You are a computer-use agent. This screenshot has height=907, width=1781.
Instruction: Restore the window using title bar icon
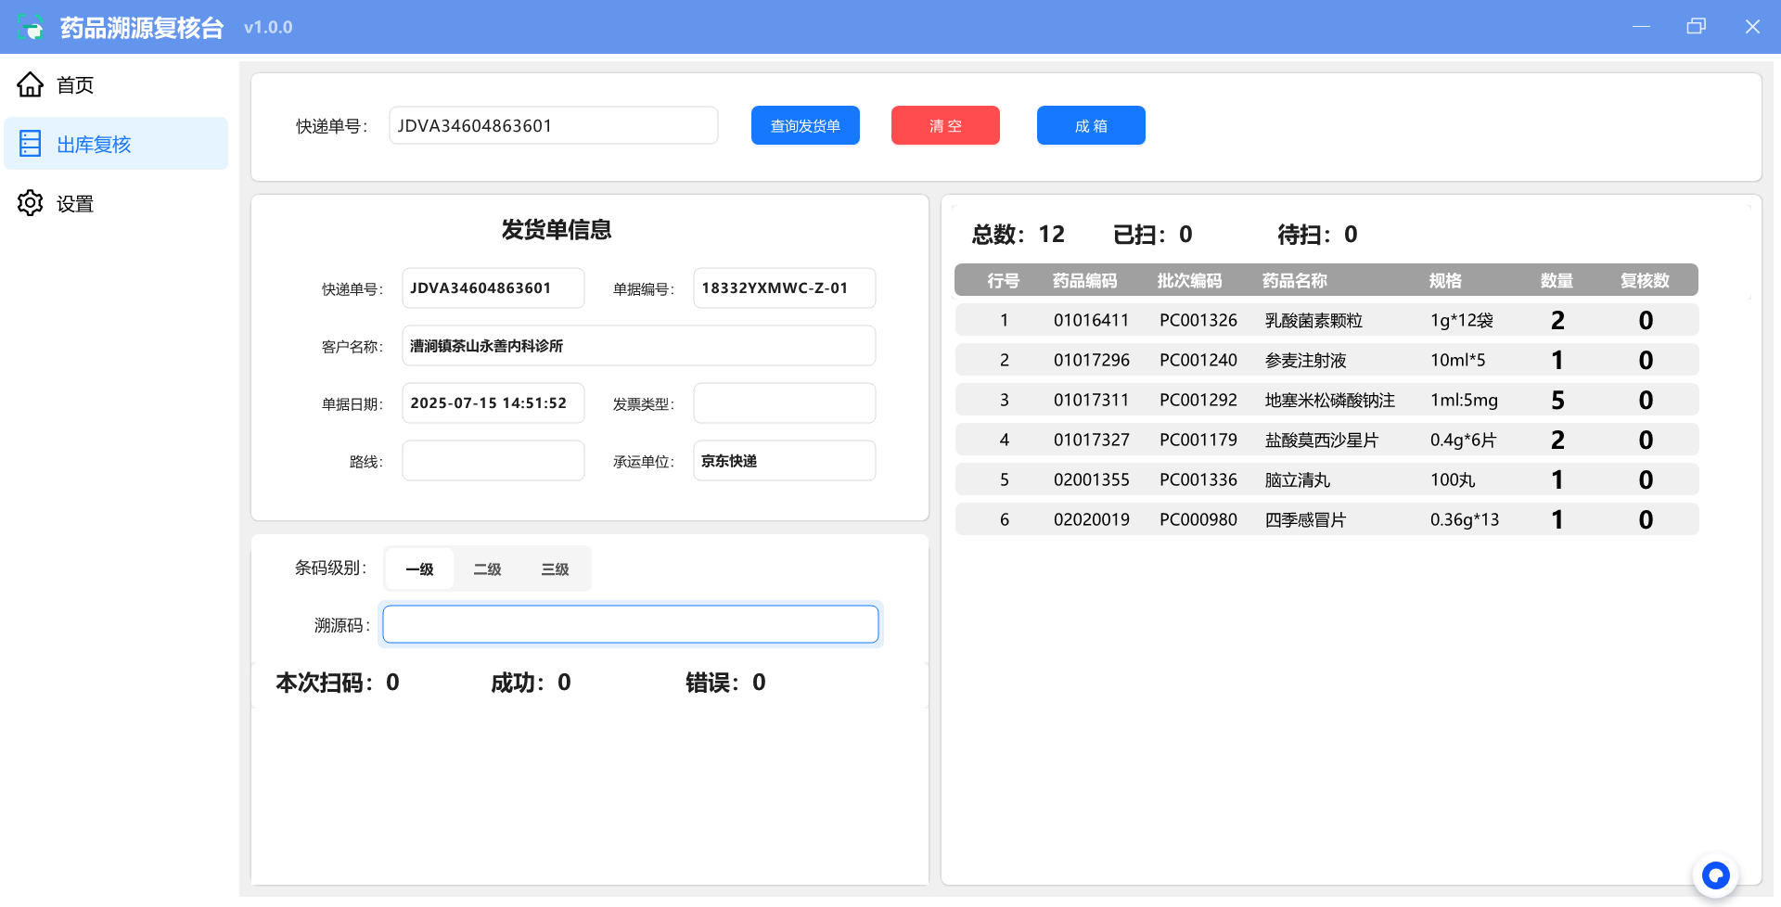(x=1696, y=27)
